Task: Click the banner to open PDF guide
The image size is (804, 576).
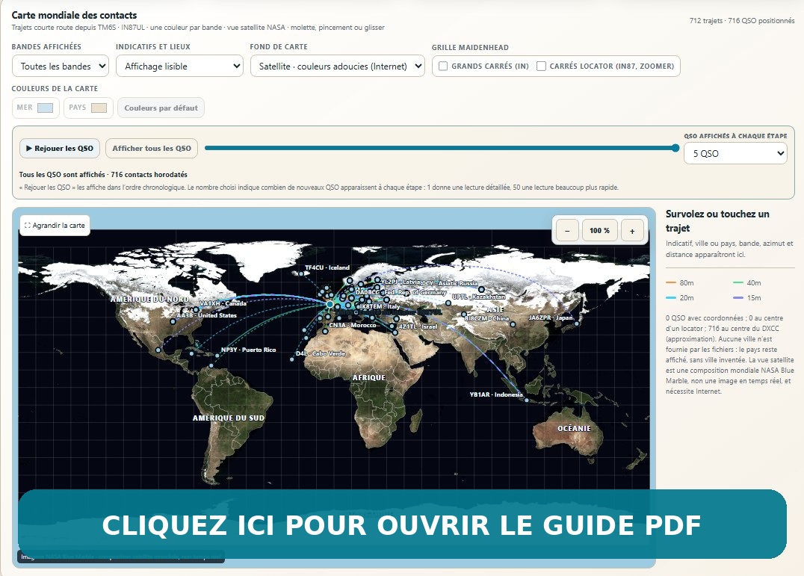Action: pos(402,524)
